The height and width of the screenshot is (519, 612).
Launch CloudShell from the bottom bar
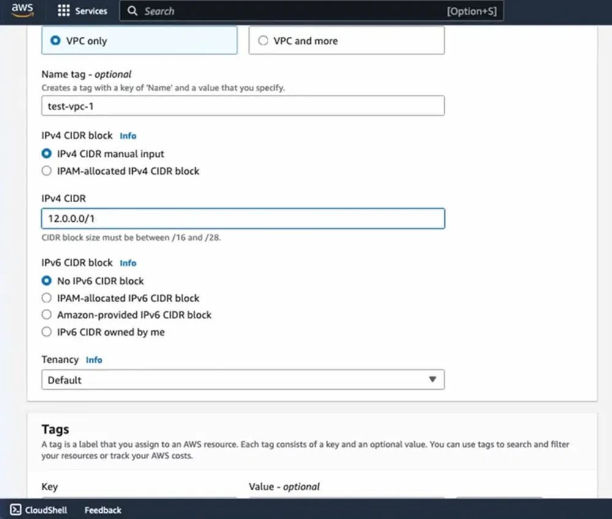(x=38, y=510)
